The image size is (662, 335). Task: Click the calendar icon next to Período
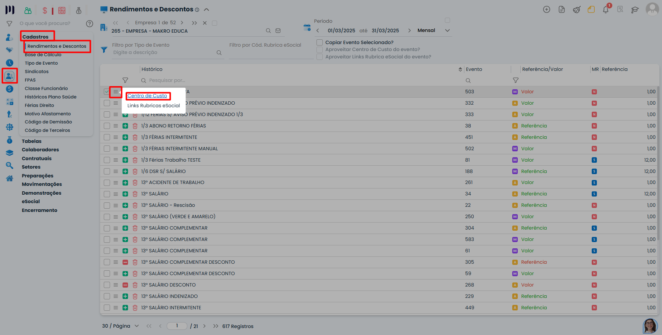click(x=307, y=27)
